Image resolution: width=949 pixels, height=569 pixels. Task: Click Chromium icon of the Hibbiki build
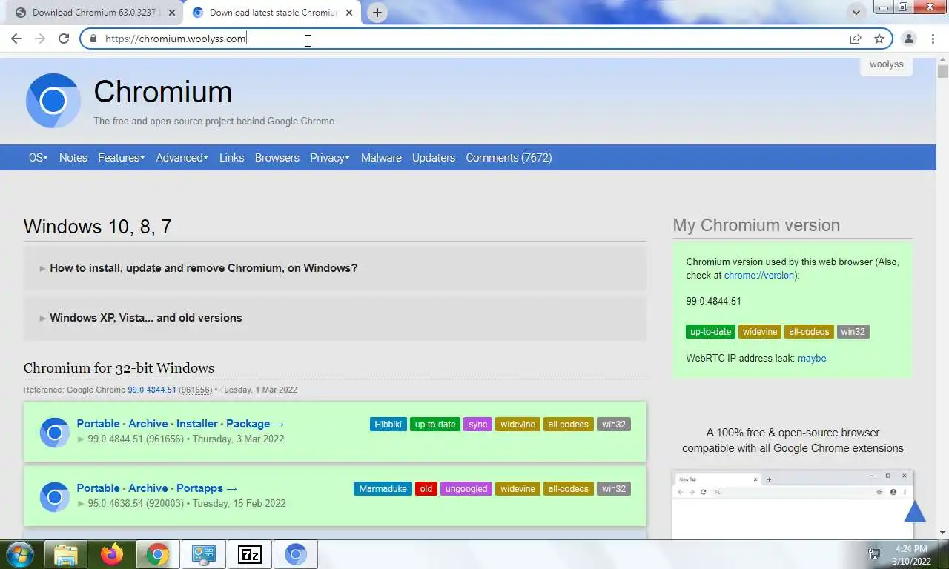pos(54,432)
